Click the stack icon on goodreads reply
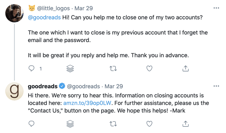 70,124
